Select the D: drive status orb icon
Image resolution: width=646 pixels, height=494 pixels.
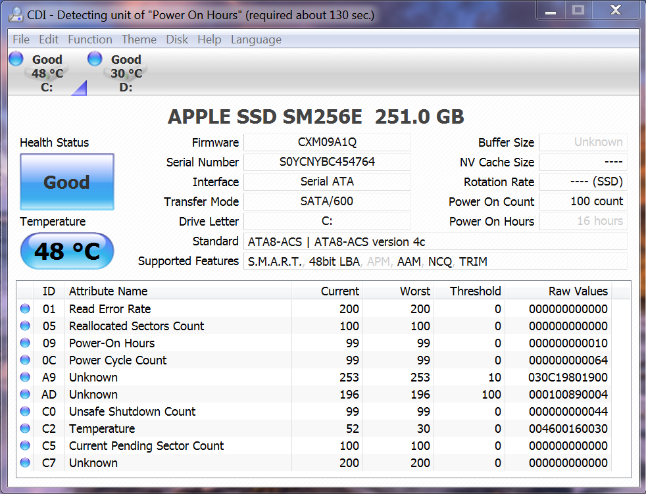tap(95, 59)
